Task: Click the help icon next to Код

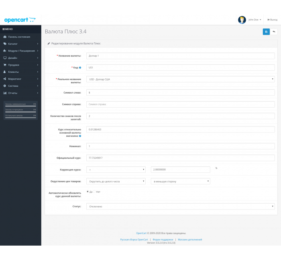Action: point(80,68)
